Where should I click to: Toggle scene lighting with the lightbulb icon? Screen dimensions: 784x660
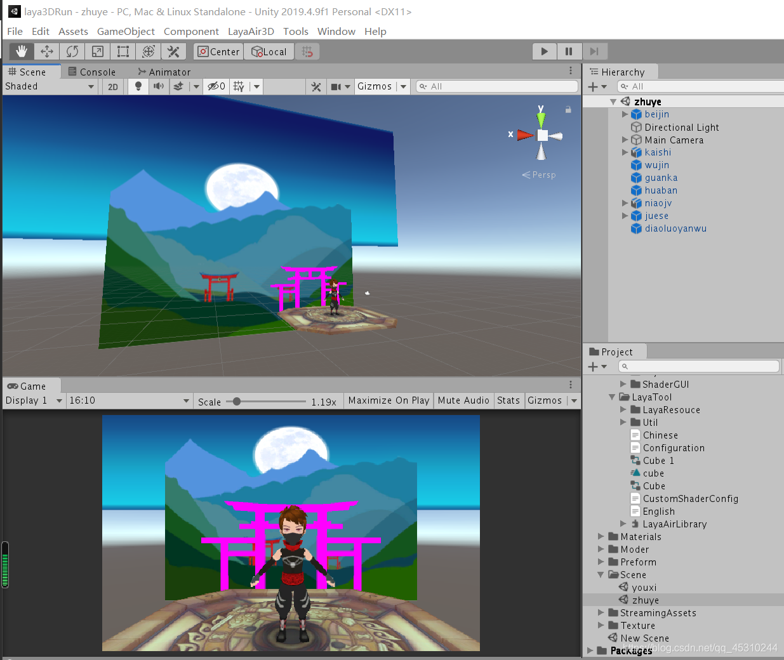138,86
